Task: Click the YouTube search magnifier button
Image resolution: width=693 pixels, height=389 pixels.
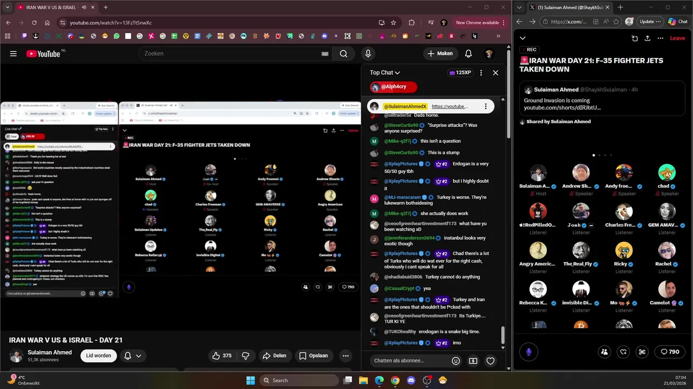Action: (344, 53)
